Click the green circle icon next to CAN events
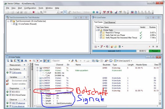Image resolution: width=165 pixels, height=109 pixels. tap(7, 72)
